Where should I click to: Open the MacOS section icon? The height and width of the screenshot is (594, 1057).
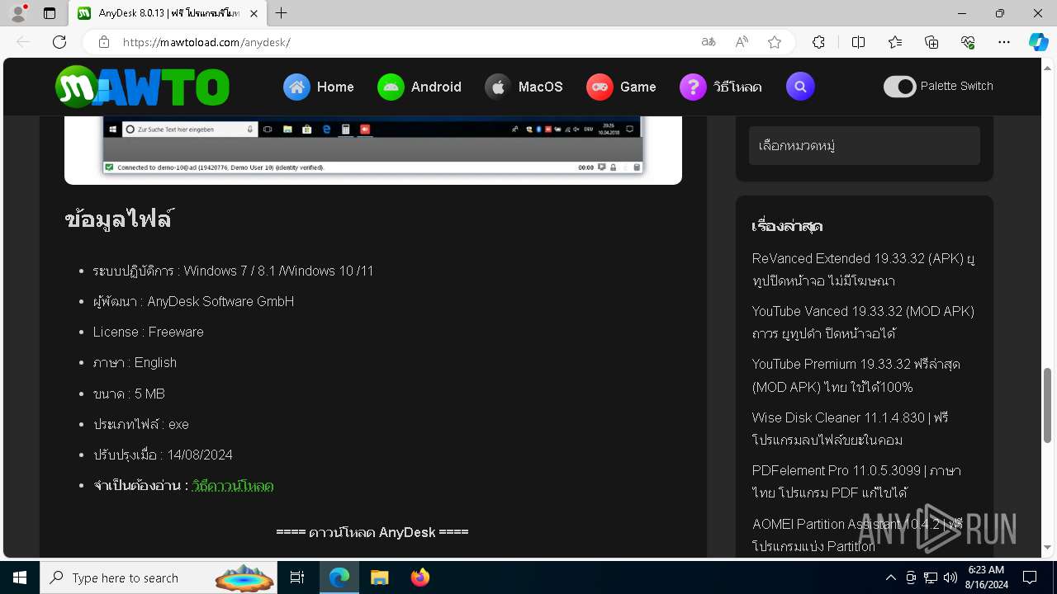[498, 87]
